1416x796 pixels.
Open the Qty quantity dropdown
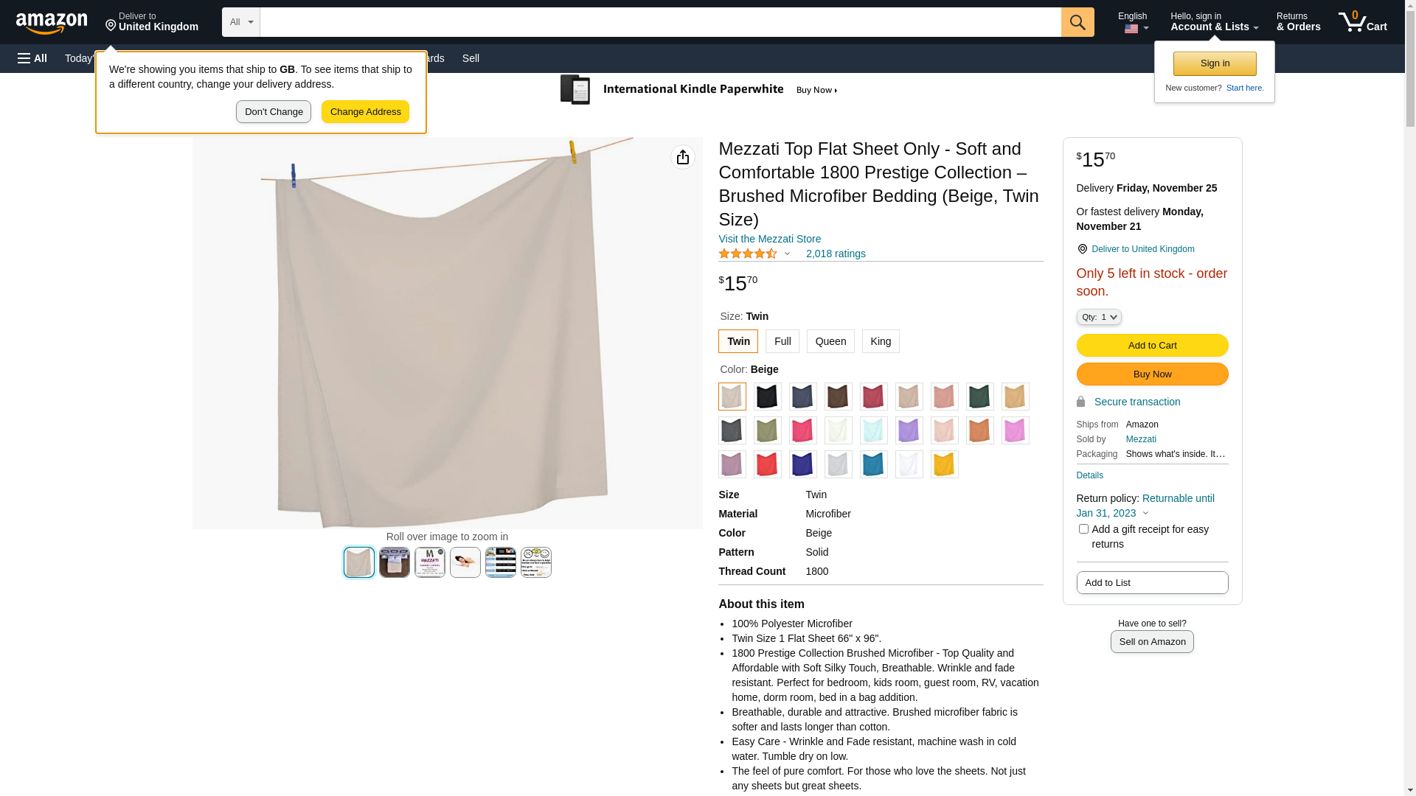coord(1099,317)
